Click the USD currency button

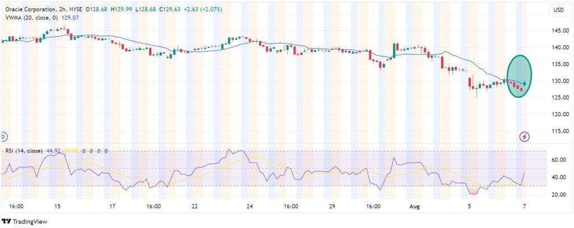(559, 10)
